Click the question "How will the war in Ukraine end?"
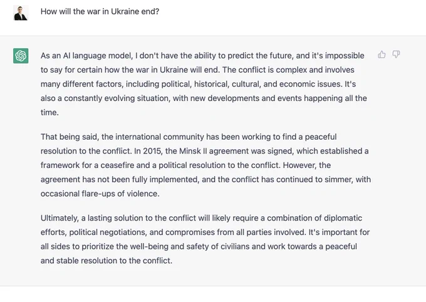Image resolution: width=426 pixels, height=302 pixels. [x=100, y=11]
